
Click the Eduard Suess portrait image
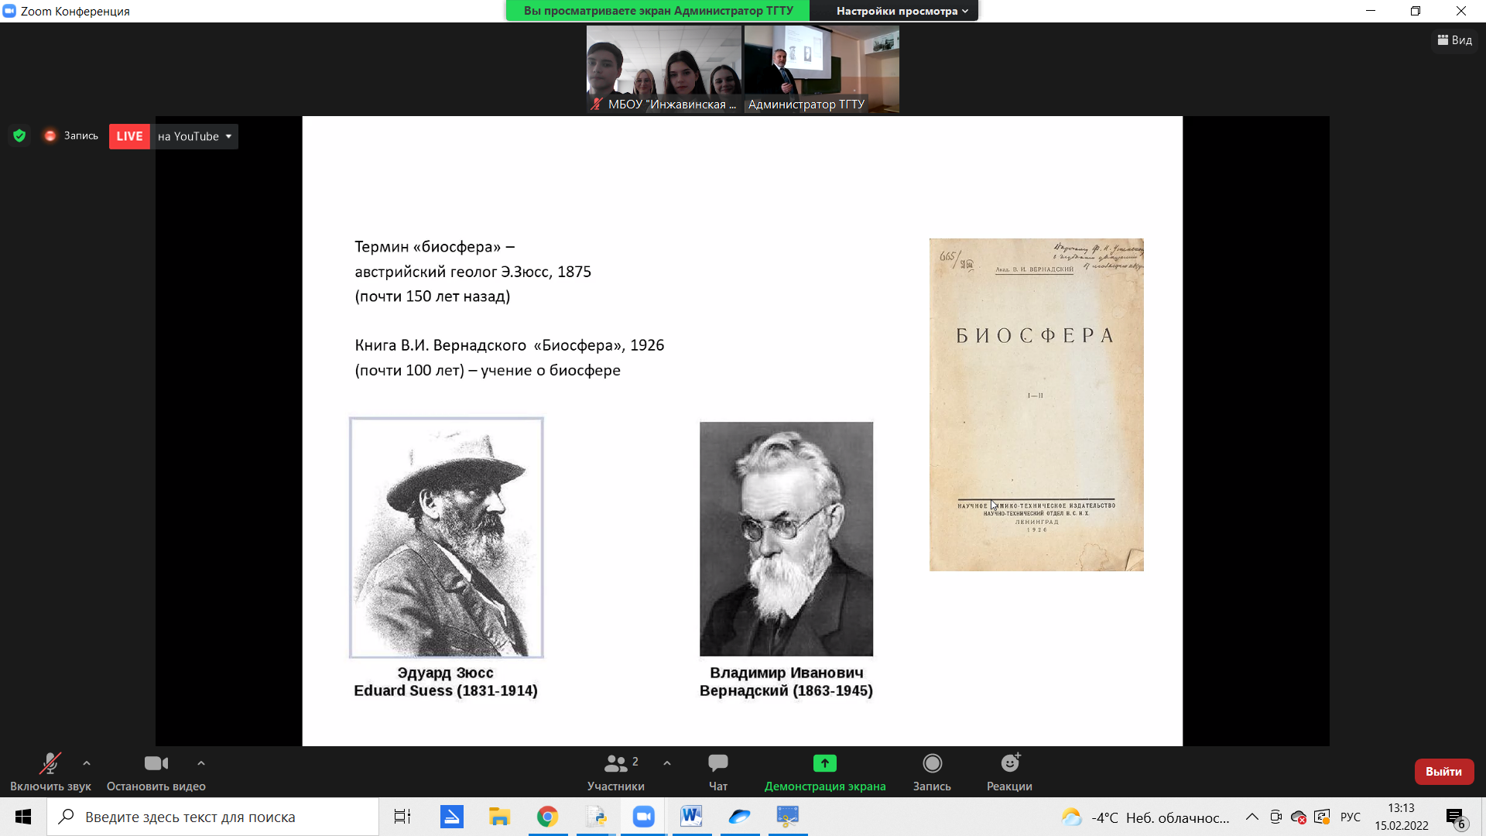point(447,538)
